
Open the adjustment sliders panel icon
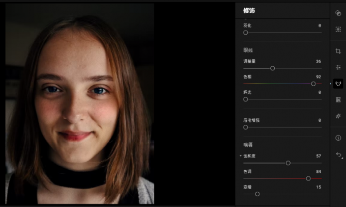pyautogui.click(x=338, y=67)
